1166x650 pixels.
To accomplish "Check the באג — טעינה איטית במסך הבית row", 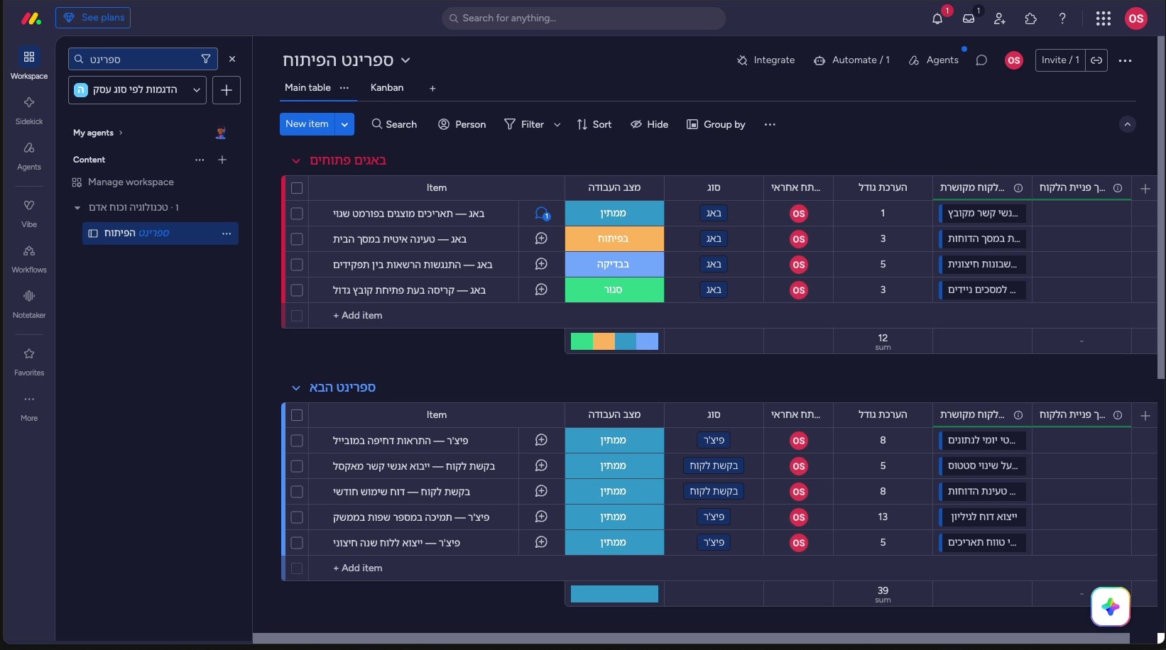I will click(297, 239).
